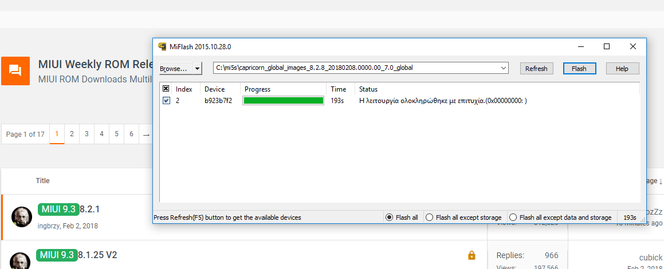Screen dimensions: 664x269
Task: Click the orange forum chat icon
Action: tap(15, 71)
